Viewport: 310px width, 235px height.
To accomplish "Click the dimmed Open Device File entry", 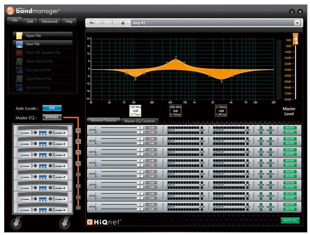I will coord(43,62).
